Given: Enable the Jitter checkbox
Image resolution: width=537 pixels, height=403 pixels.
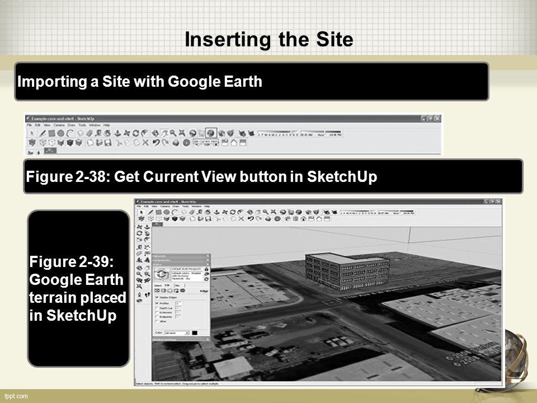Looking at the screenshot, I should click(157, 321).
